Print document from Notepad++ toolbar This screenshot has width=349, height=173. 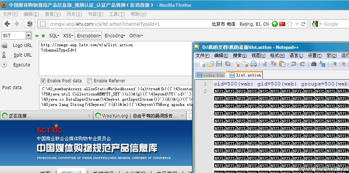[x=254, y=64]
